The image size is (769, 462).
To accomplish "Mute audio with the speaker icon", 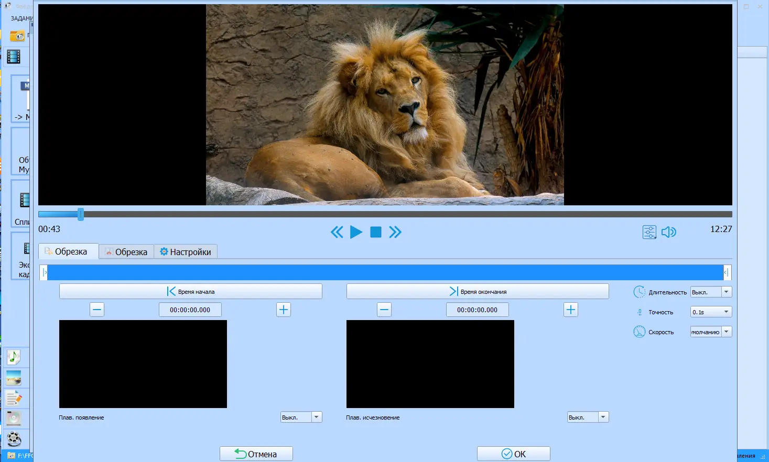I will click(669, 232).
